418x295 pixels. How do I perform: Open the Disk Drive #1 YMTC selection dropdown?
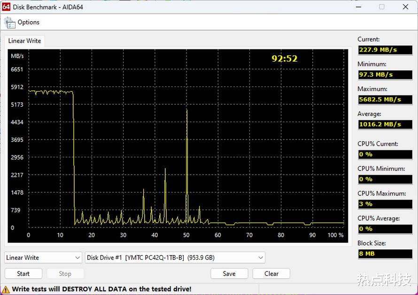pos(175,258)
